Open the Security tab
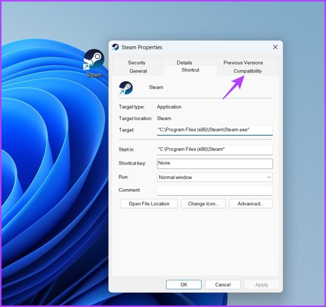The image size is (326, 307). pos(137,62)
